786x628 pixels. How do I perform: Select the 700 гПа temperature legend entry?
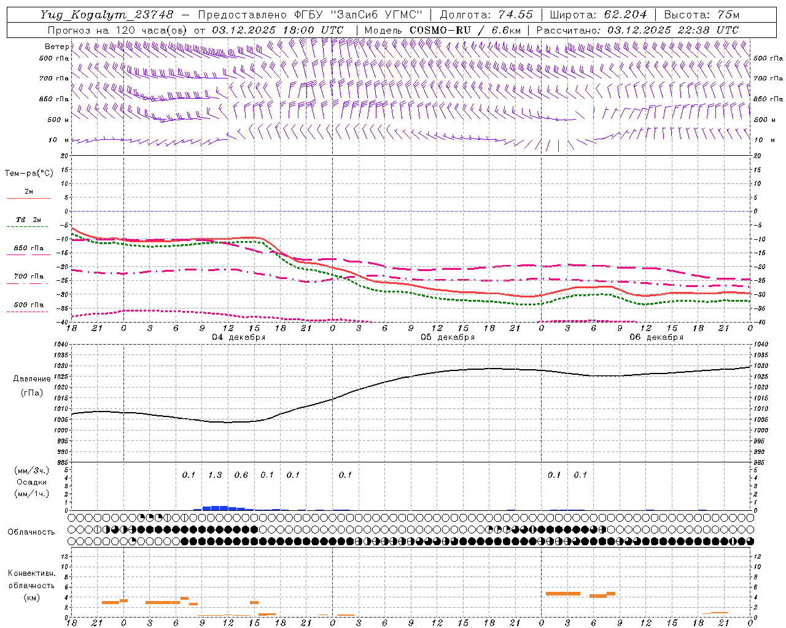point(28,277)
